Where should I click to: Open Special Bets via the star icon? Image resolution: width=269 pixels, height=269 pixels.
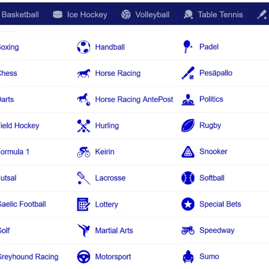(188, 204)
